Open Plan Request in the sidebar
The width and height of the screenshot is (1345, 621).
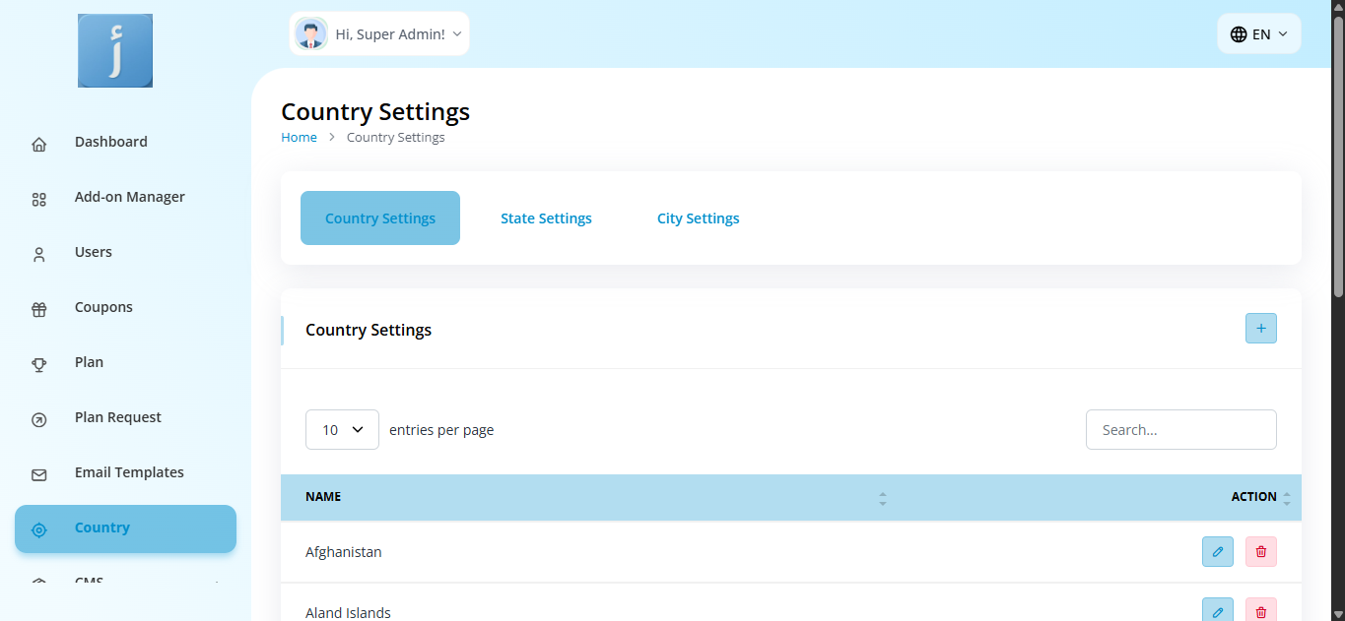pyautogui.click(x=117, y=417)
